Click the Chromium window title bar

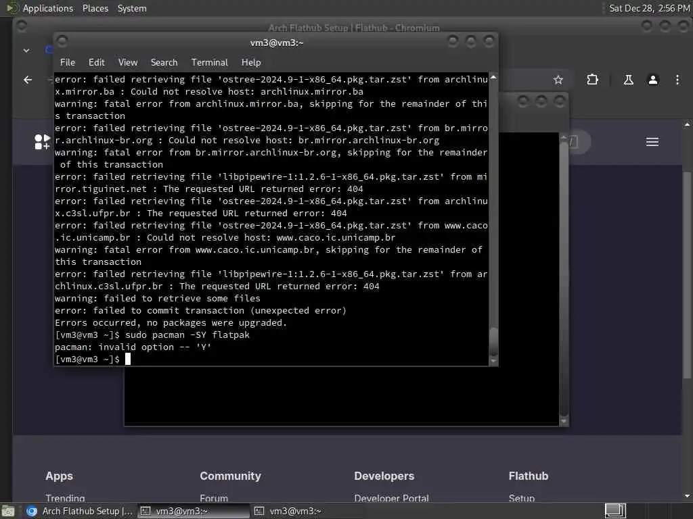tap(353, 27)
